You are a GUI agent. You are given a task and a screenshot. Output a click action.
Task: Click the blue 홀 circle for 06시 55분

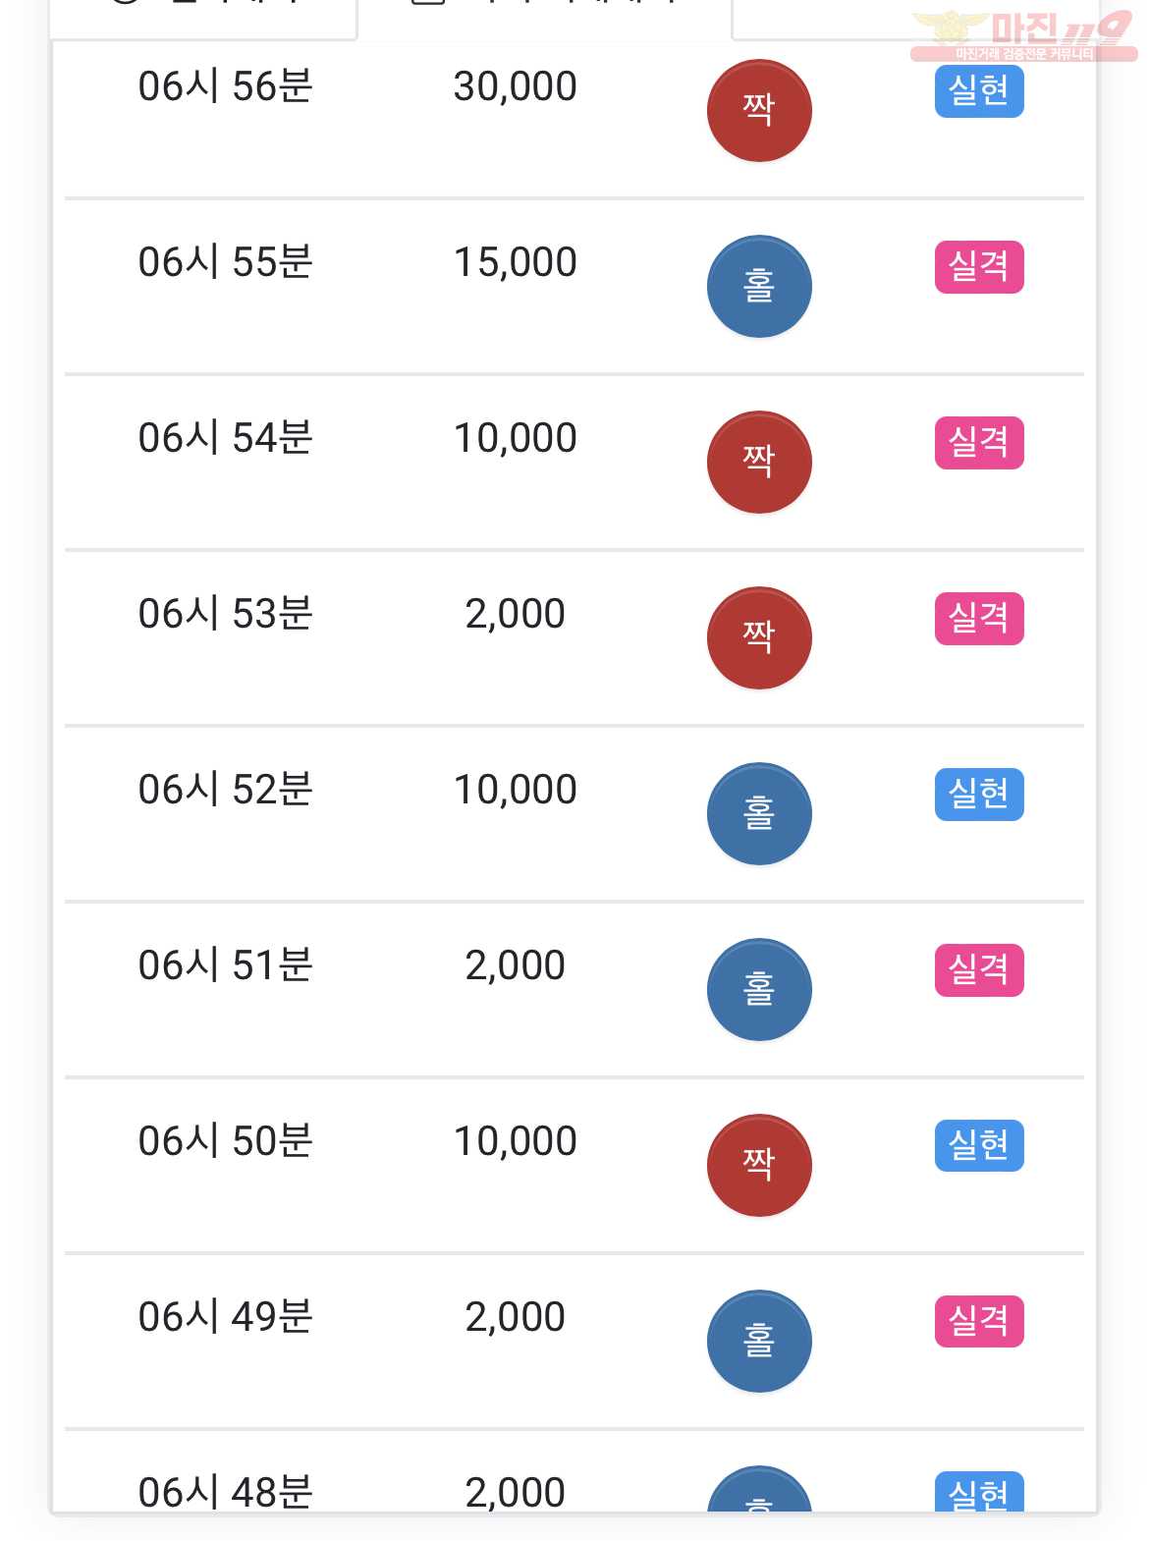759,287
